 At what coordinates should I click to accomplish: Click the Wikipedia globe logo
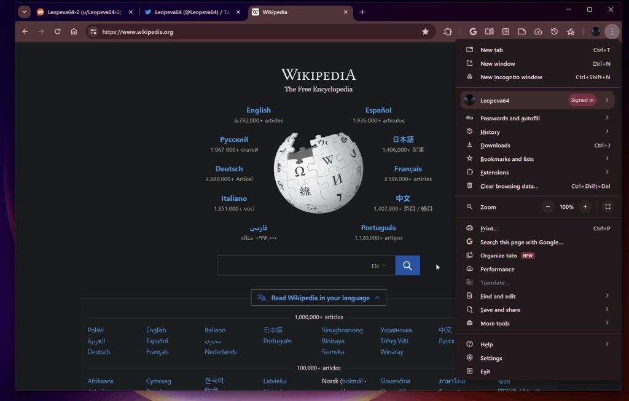[x=319, y=173]
